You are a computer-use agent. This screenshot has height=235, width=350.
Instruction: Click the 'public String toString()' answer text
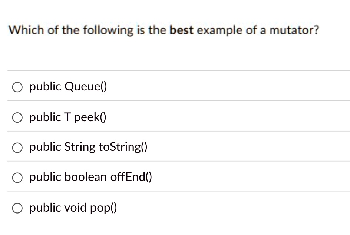[88, 147]
